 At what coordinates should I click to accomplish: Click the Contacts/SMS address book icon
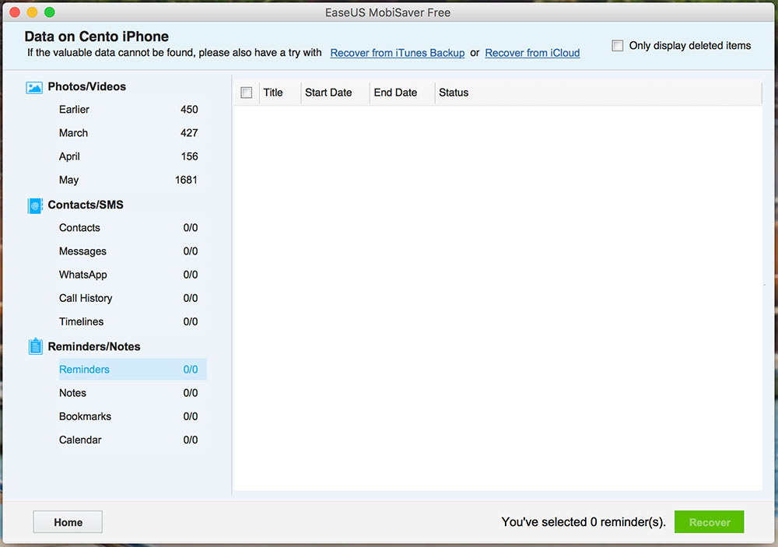tap(35, 205)
